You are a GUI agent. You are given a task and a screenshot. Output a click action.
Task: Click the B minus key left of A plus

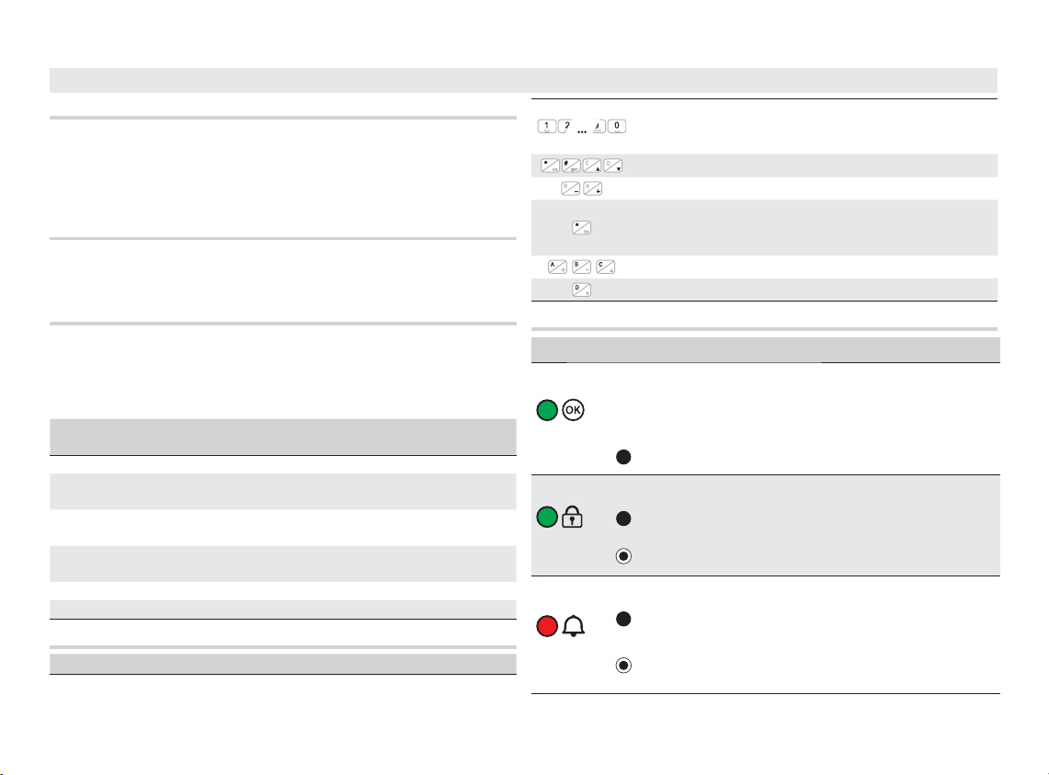click(x=571, y=190)
